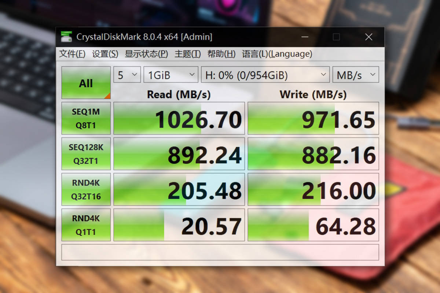This screenshot has width=440, height=293.
Task: Toggle the test count selector to 5
Action: coord(126,74)
